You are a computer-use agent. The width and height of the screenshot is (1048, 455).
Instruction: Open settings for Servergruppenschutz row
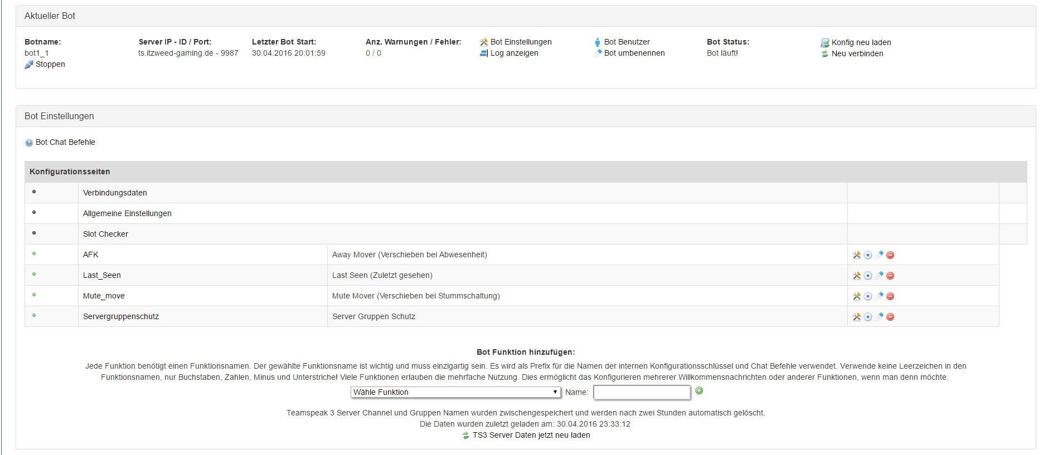coord(857,317)
